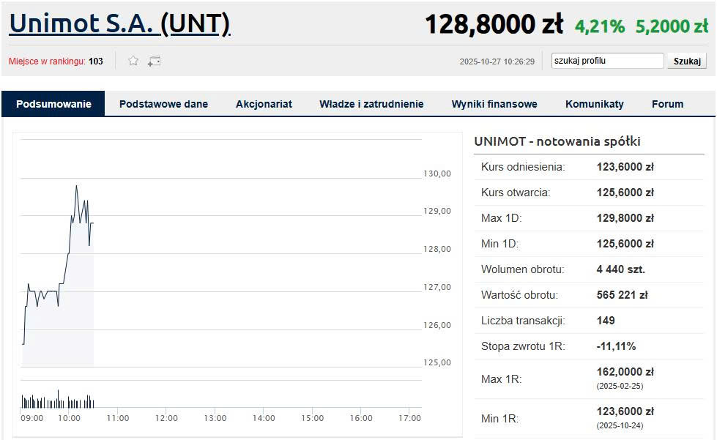
Task: Open the Unimot S.A. (UNT) title link
Action: pyautogui.click(x=119, y=24)
